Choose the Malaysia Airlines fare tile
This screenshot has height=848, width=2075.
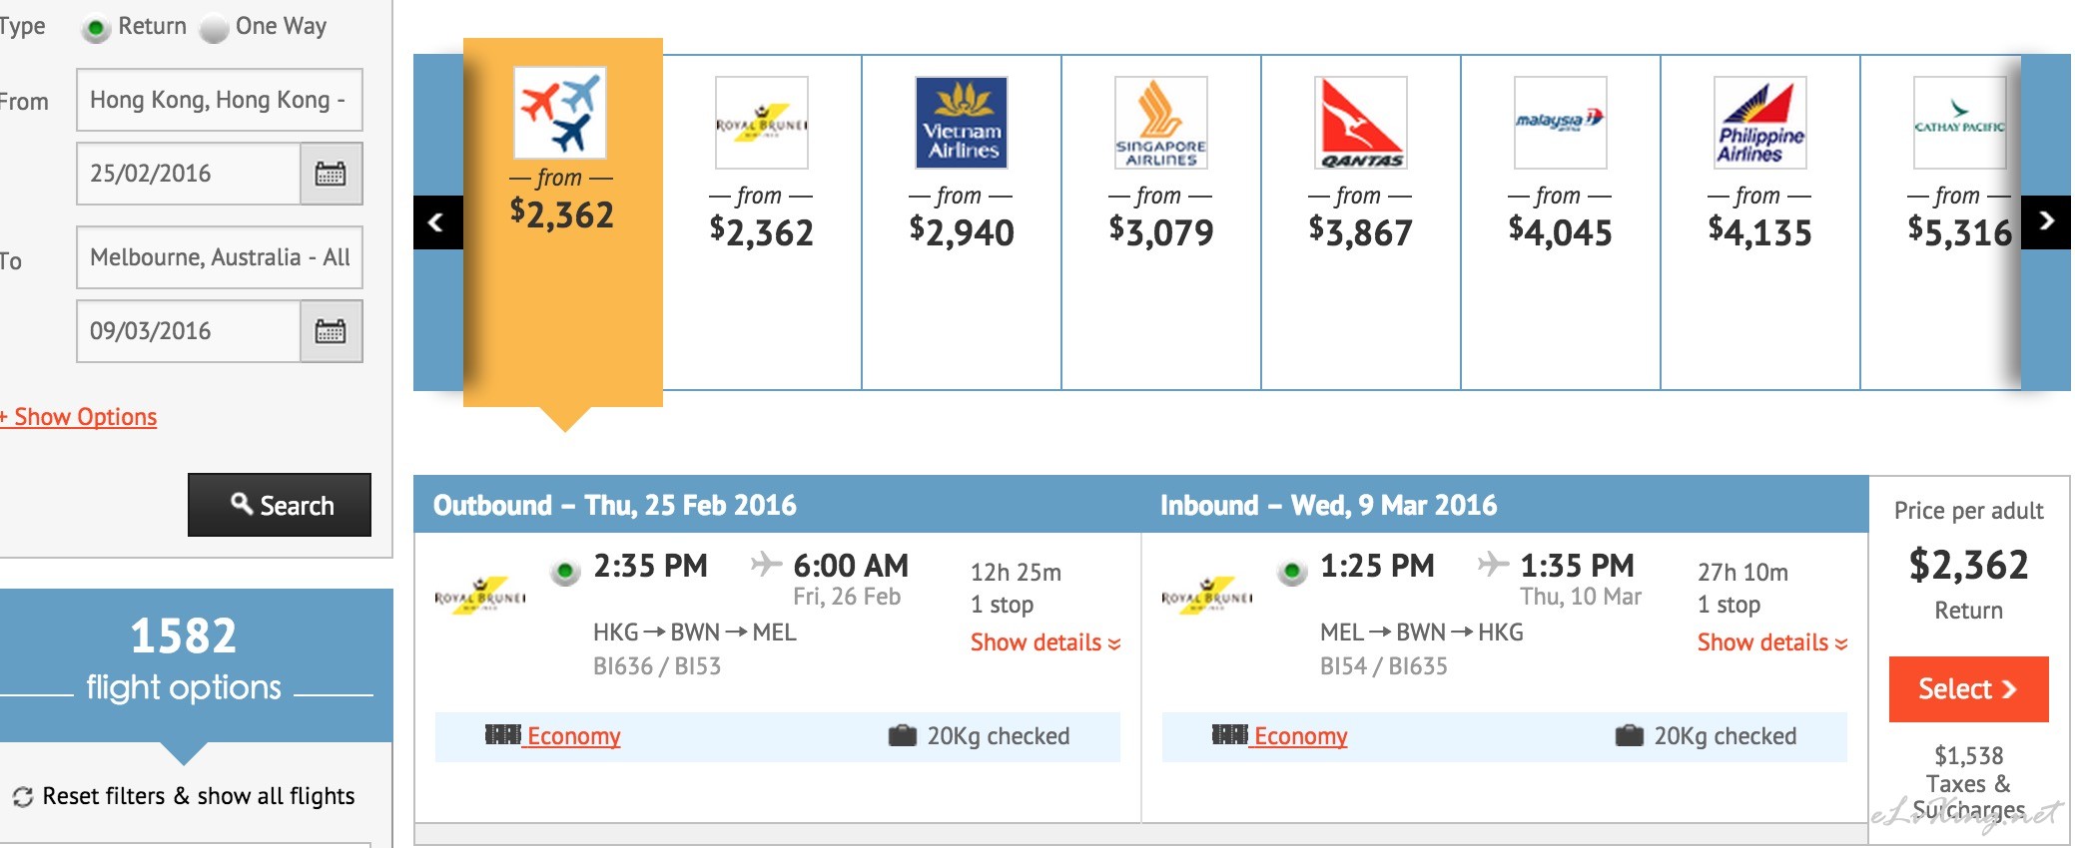click(1561, 222)
